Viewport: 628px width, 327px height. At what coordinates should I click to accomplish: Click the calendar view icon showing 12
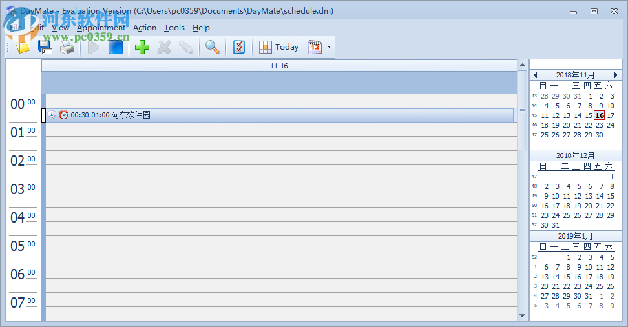coord(315,47)
